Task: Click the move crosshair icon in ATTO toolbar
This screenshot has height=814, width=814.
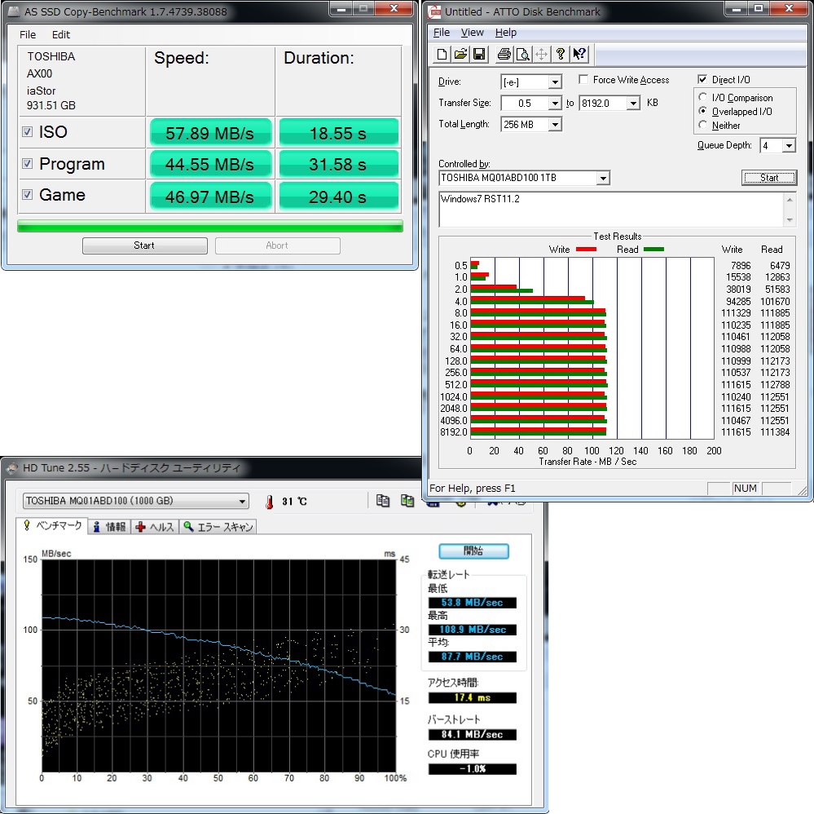Action: tap(541, 54)
